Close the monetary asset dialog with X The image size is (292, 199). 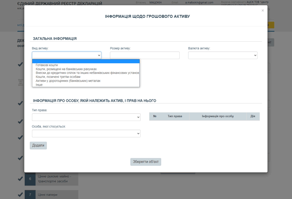click(263, 10)
